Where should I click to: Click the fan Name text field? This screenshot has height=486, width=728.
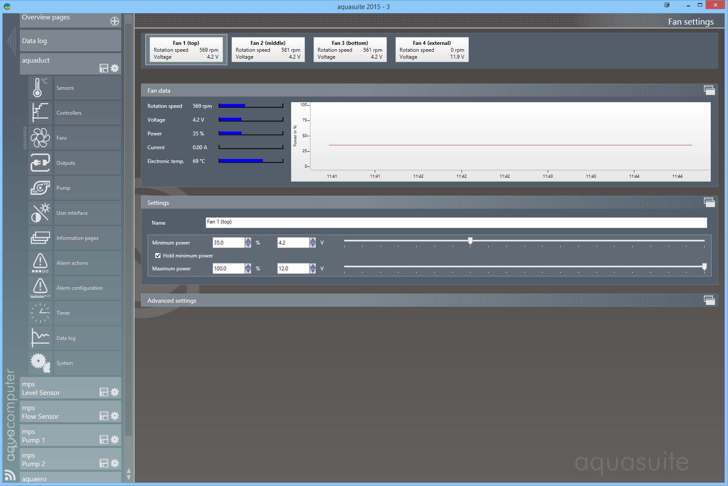456,223
